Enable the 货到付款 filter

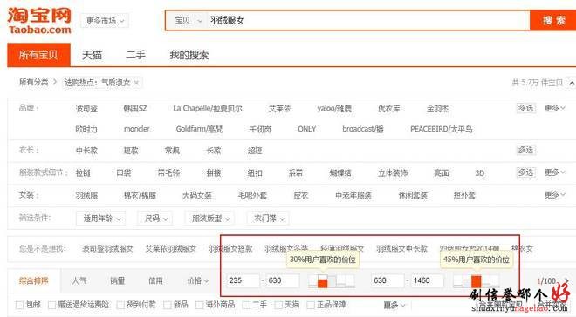[x=120, y=305]
